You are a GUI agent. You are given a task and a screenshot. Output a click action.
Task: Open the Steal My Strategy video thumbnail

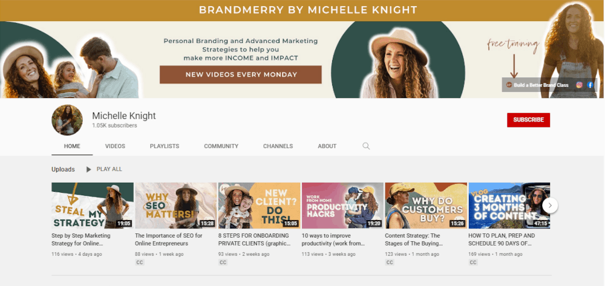[x=93, y=206]
